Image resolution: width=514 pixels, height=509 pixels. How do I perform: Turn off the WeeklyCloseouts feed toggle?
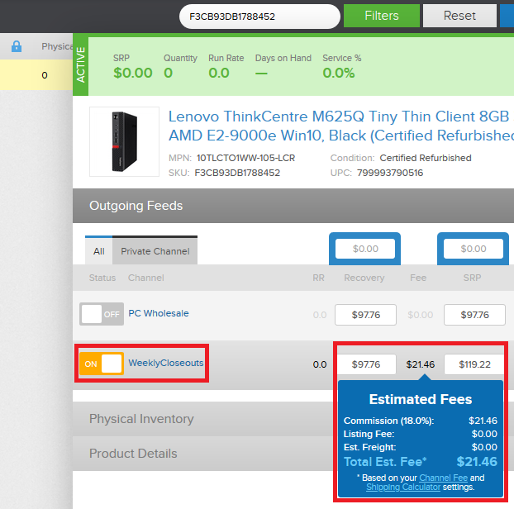(x=102, y=364)
